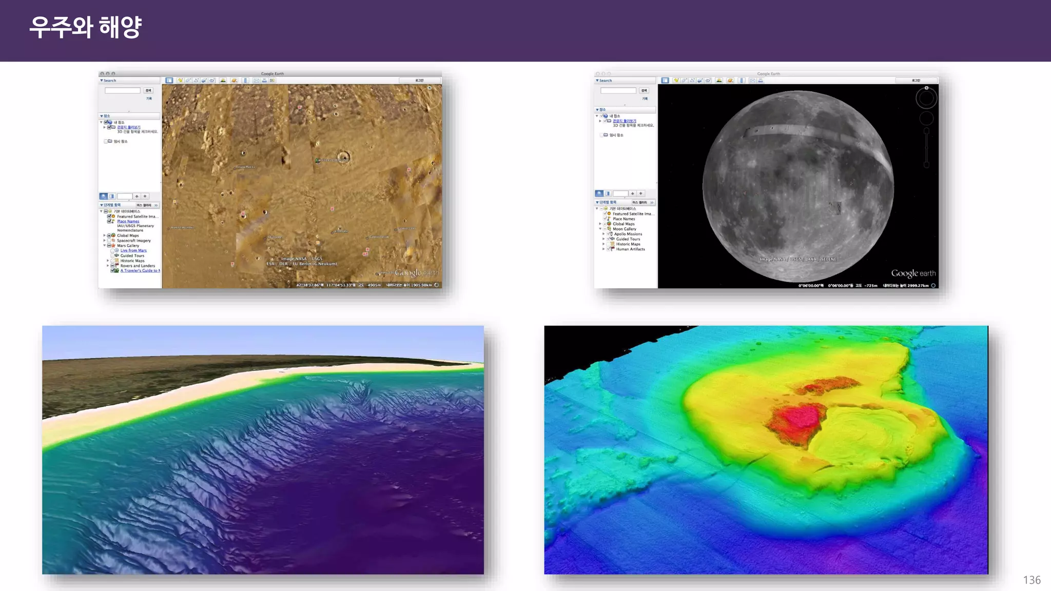The width and height of the screenshot is (1051, 591).
Task: Click Add Placemark pin in Mars window
Action: [180, 81]
